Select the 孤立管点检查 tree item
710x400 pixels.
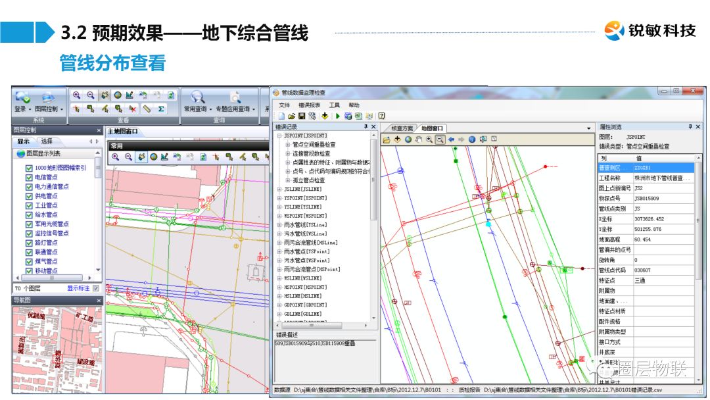(x=309, y=180)
